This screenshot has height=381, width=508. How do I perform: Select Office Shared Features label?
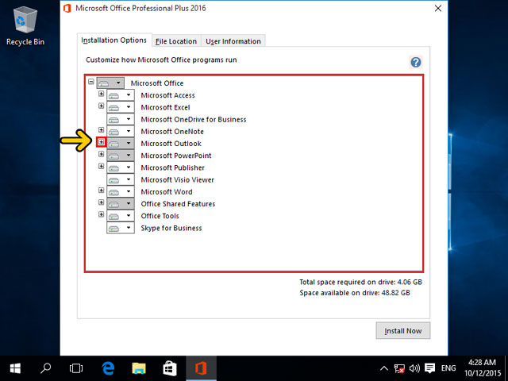click(178, 204)
